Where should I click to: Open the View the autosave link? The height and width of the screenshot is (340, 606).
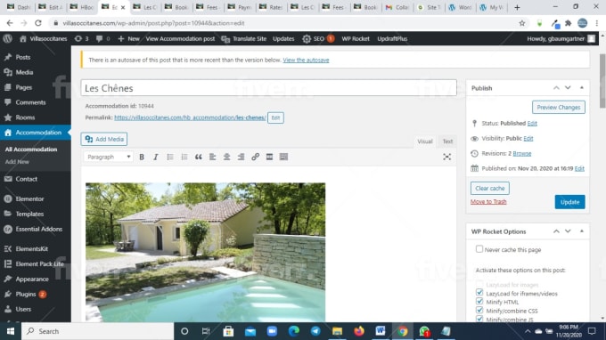coord(306,61)
